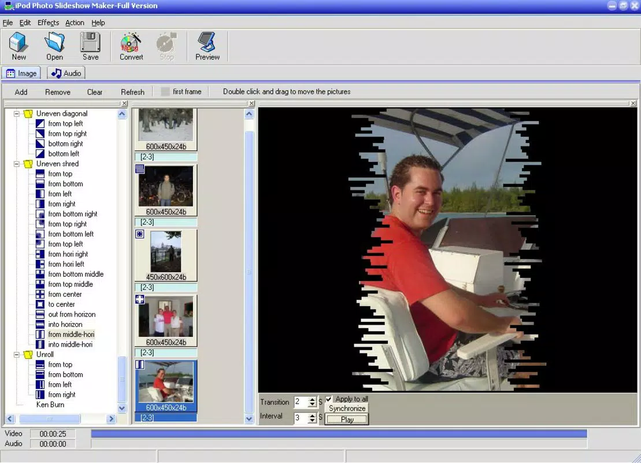Pick Unroll 'from right' effect icon

[x=40, y=395]
